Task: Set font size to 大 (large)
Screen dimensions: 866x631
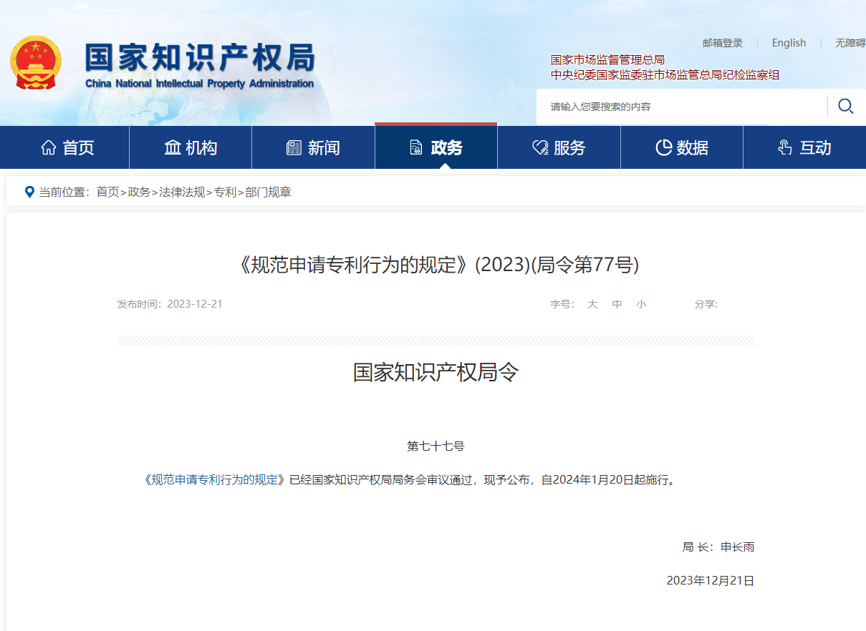Action: tap(592, 304)
